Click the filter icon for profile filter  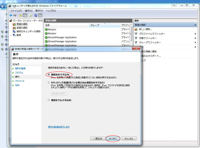[x=136, y=34]
